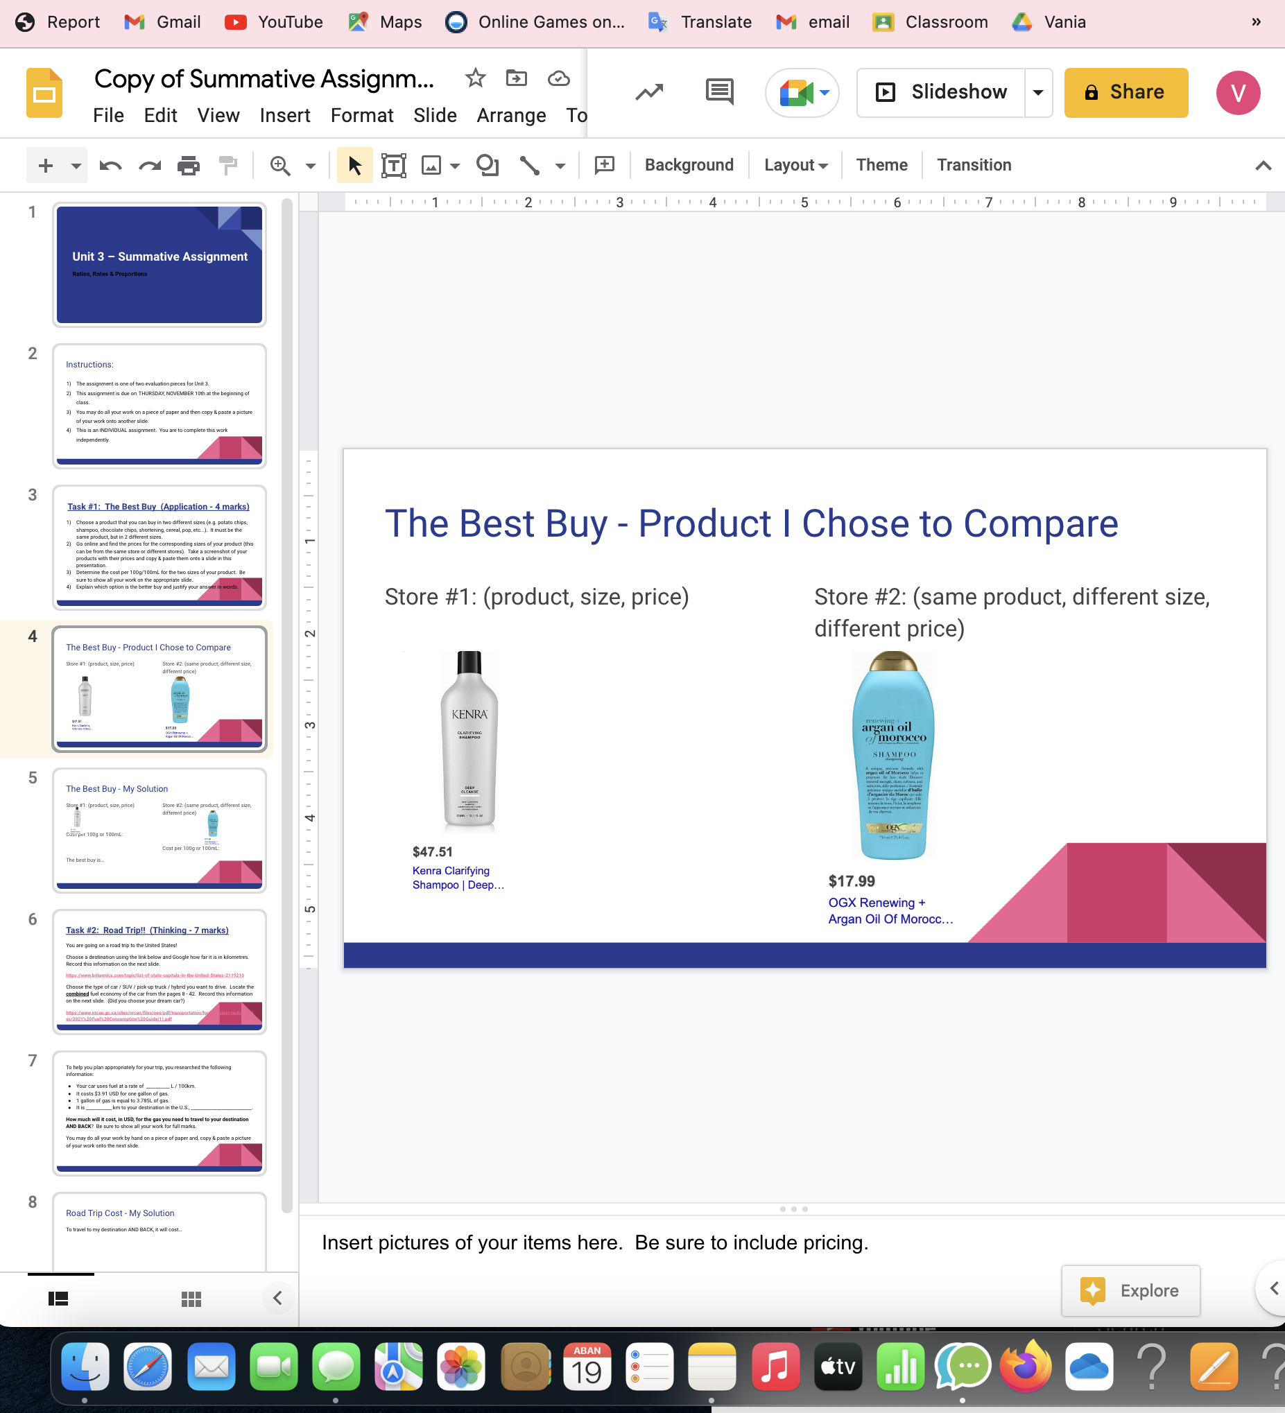1285x1413 pixels.
Task: Add a new slide with plus button
Action: (46, 166)
